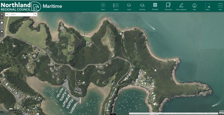Click the My Location button

click(x=2, y=27)
